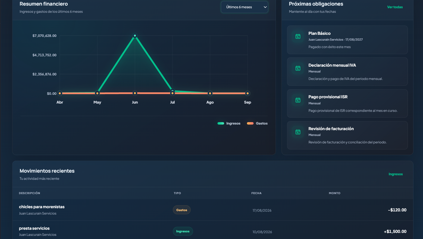The width and height of the screenshot is (423, 239).
Task: Click the date 17/08/2026
Action: 262,210
